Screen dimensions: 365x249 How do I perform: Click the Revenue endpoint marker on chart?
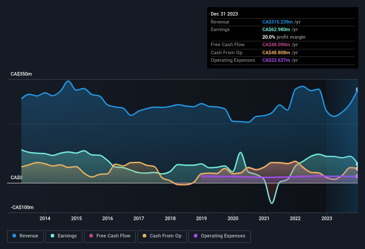coord(357,89)
